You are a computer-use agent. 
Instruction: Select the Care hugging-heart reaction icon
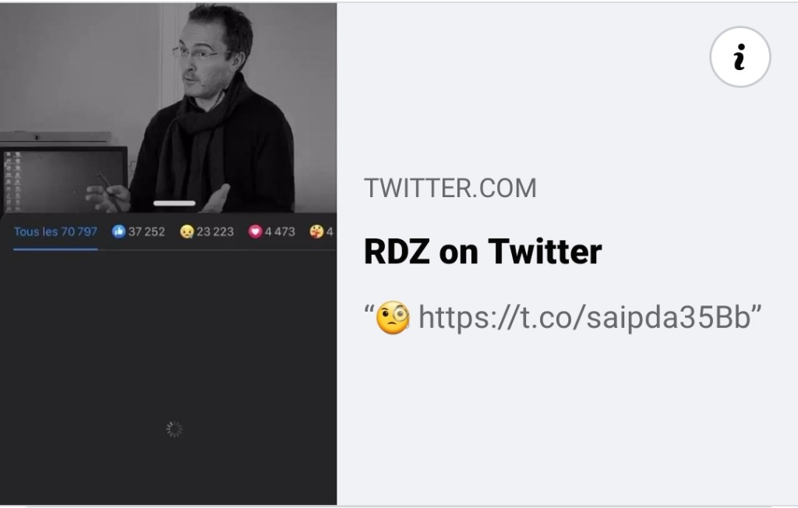tap(316, 231)
